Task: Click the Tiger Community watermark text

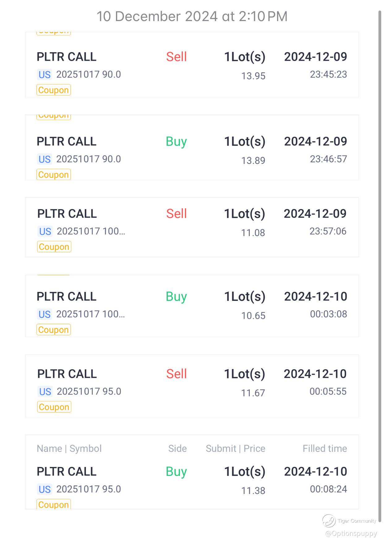Action: point(357,521)
